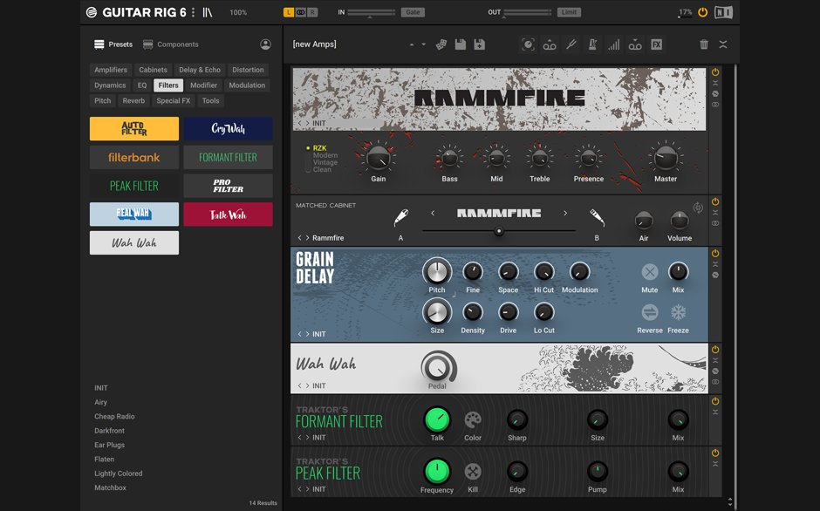Choose the filterbank component
This screenshot has height=511, width=820.
133,158
